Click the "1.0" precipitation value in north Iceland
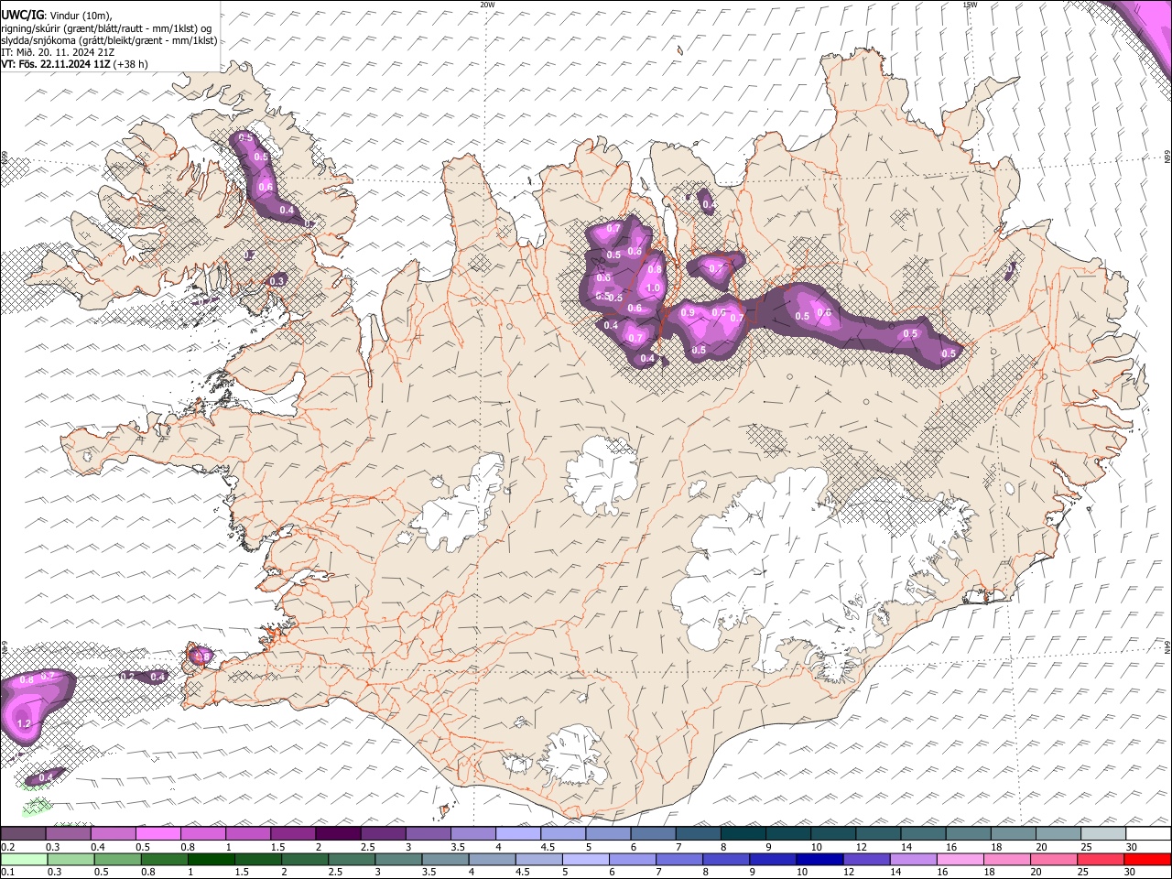The image size is (1172, 879). coord(653,288)
